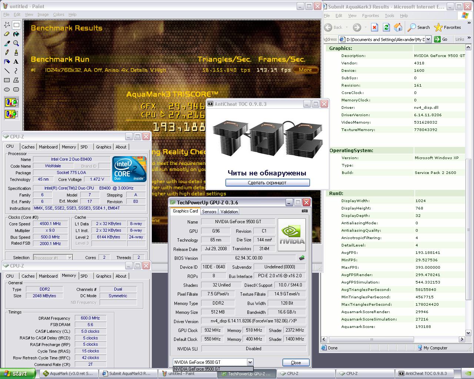Open Search in Internet Explorer toolbar
The image size is (474, 379).
pyautogui.click(x=419, y=27)
